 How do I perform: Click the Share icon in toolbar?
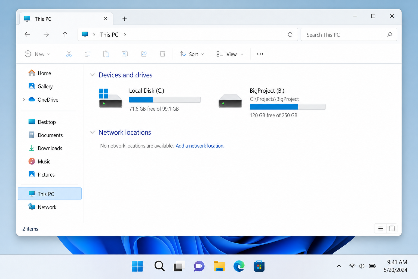tap(144, 54)
